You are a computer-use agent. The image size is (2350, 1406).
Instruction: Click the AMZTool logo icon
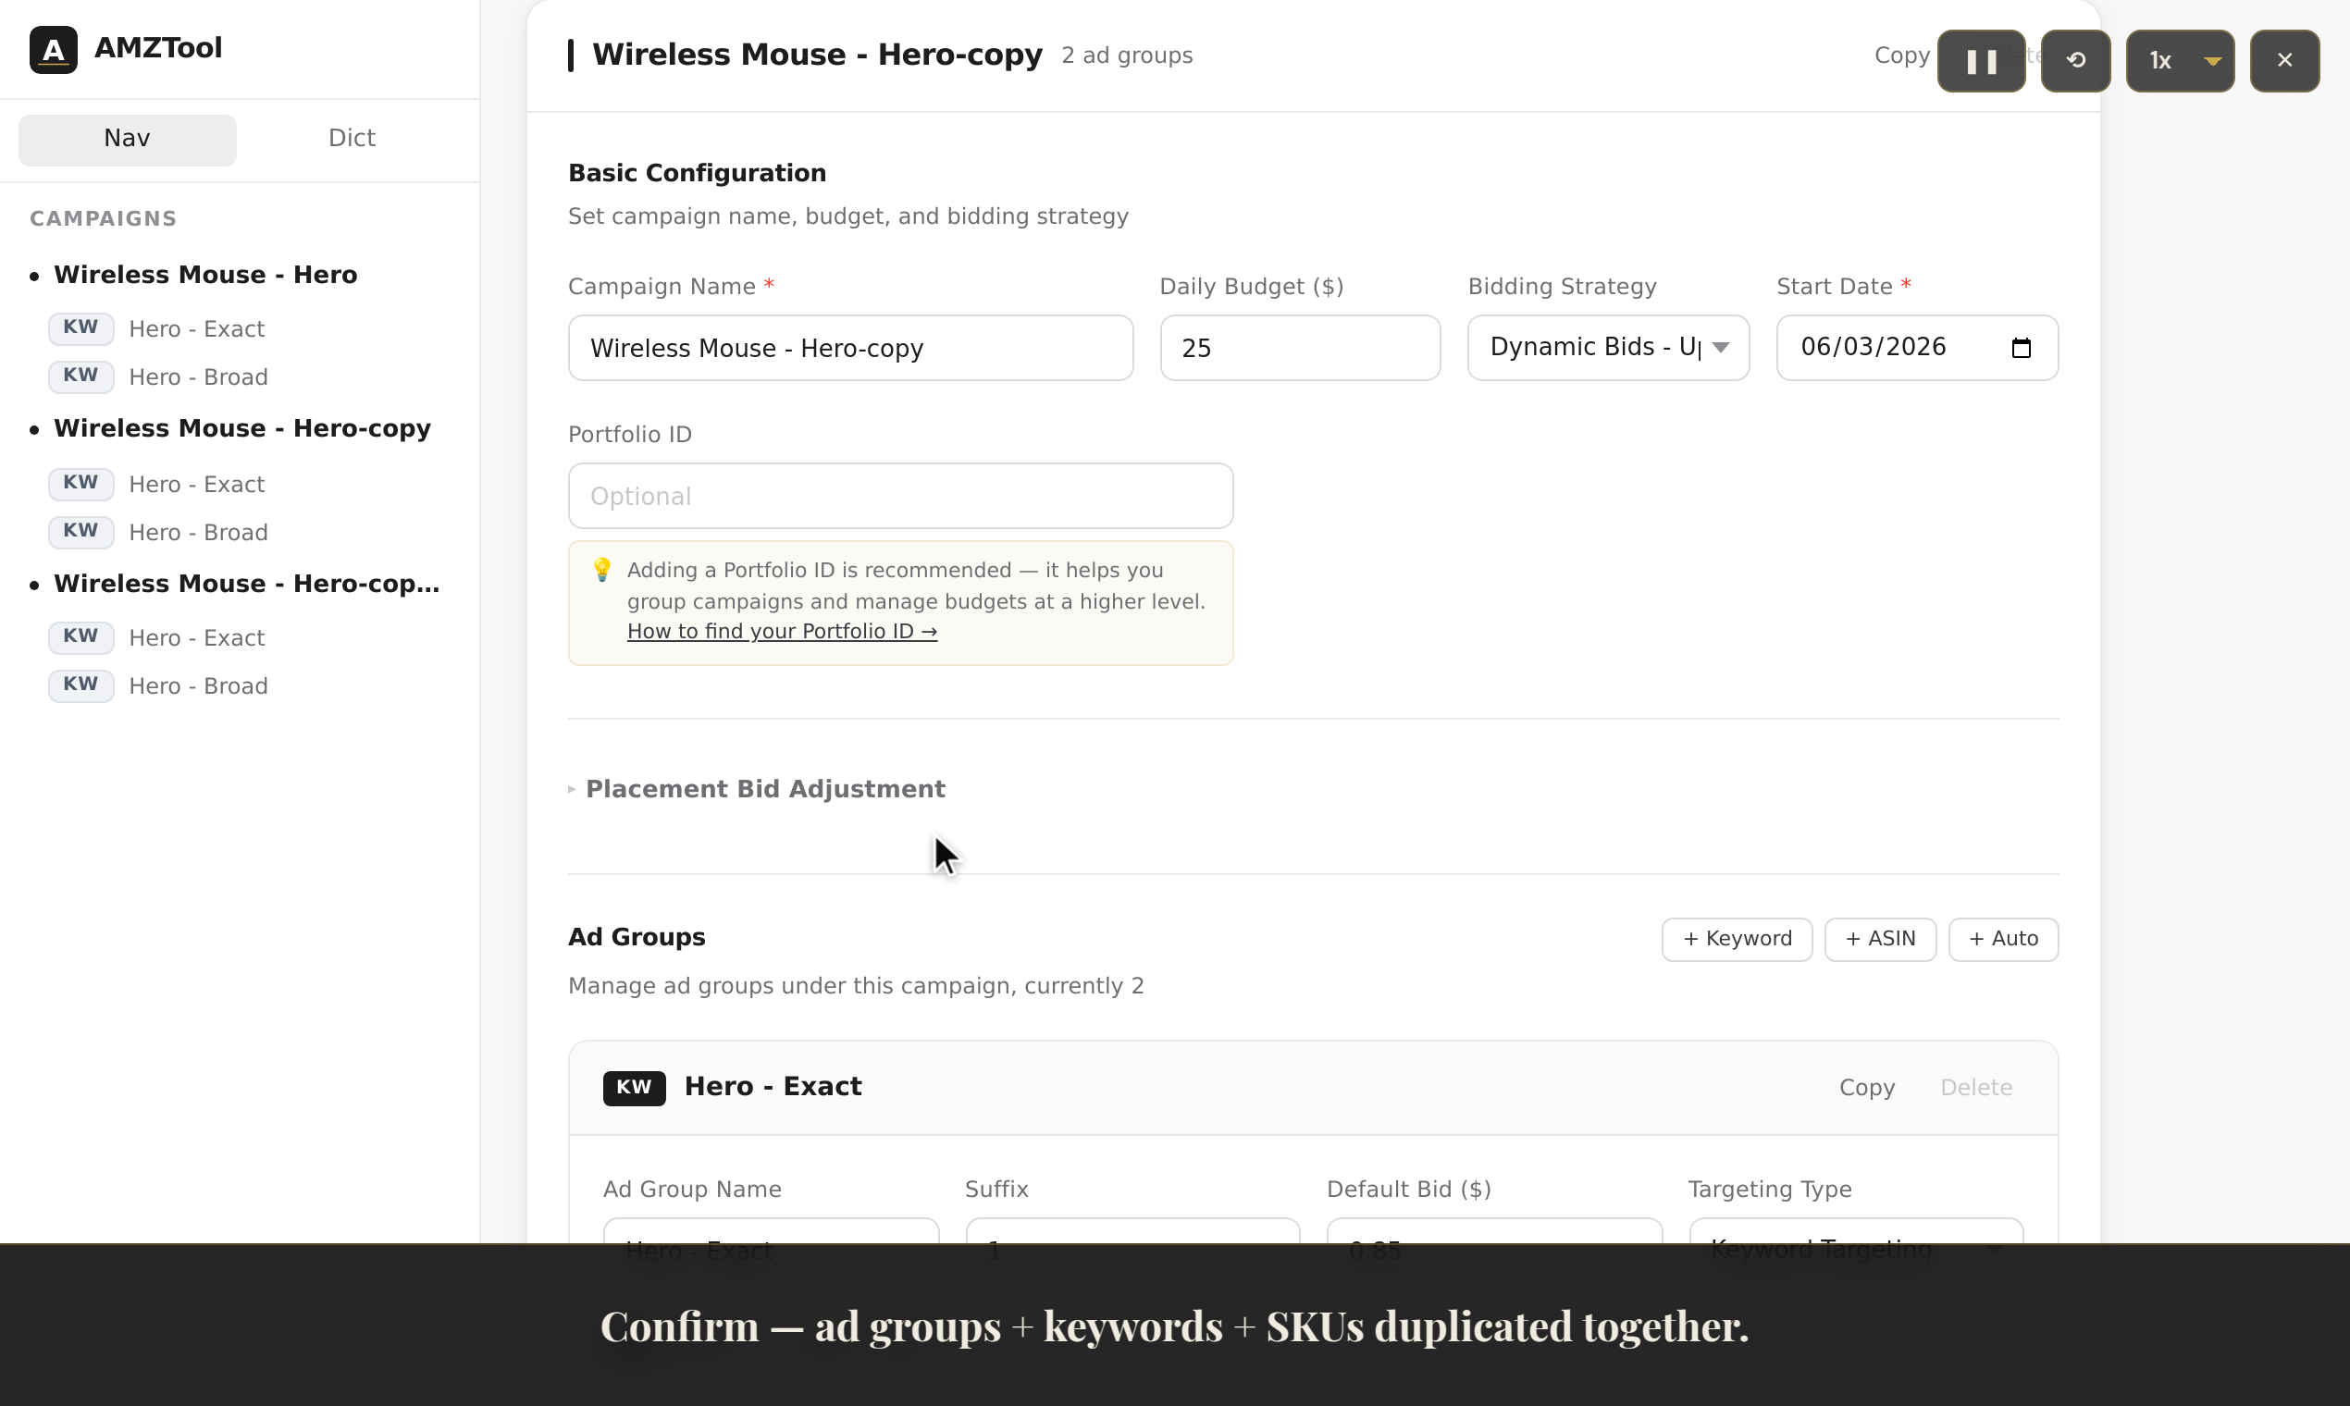pyautogui.click(x=53, y=49)
